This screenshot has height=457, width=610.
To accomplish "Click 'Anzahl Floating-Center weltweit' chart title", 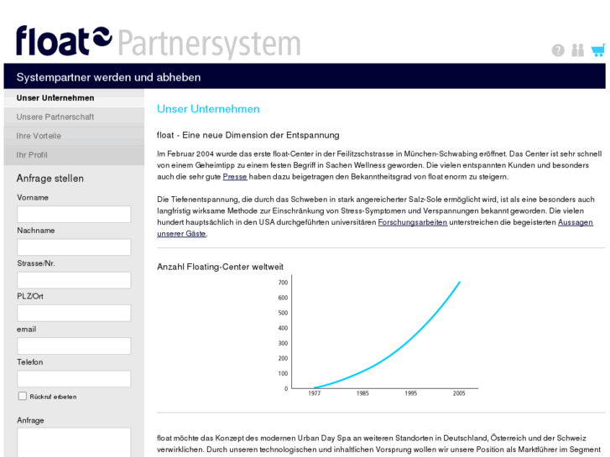I will (220, 267).
